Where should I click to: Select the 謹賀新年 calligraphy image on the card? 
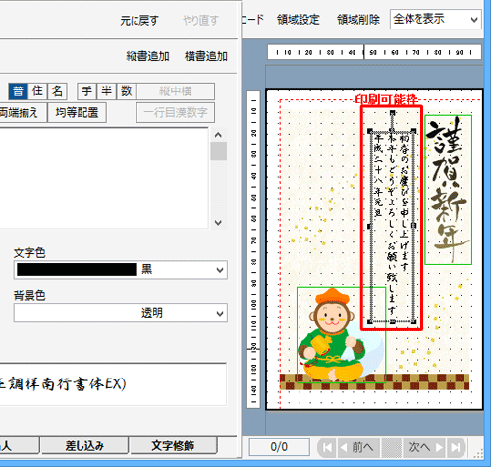click(449, 190)
